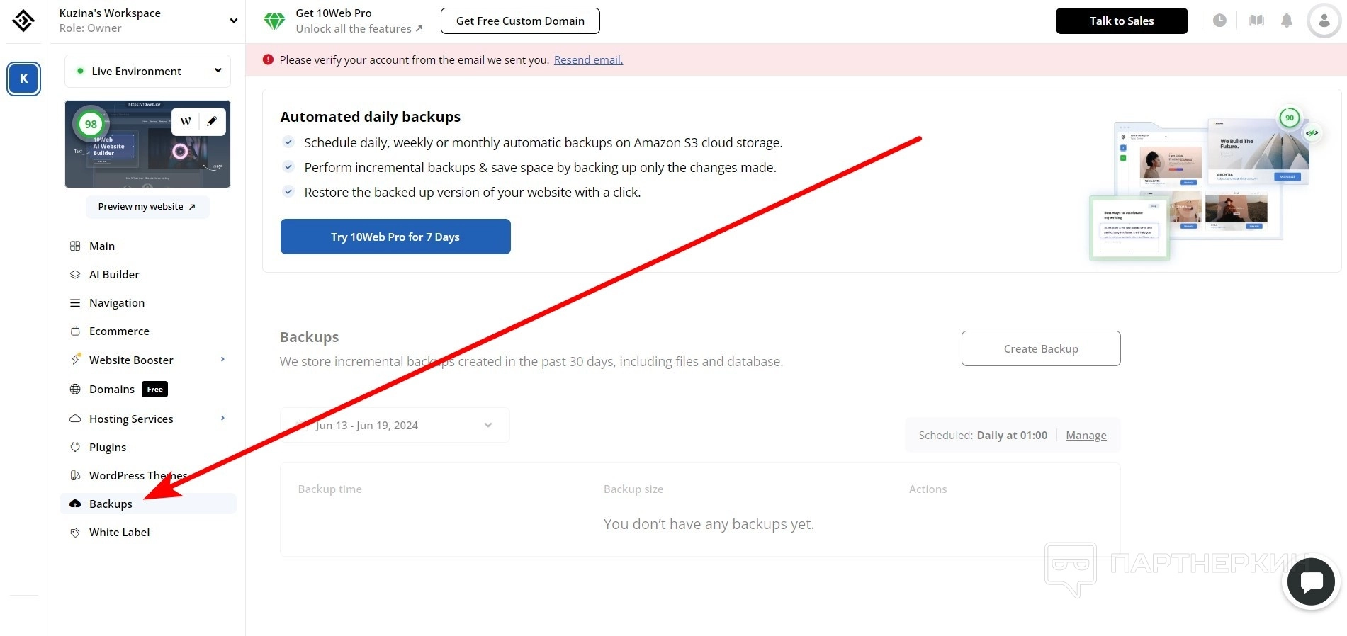Click the WordPress admin icon on thumbnail

coord(186,121)
